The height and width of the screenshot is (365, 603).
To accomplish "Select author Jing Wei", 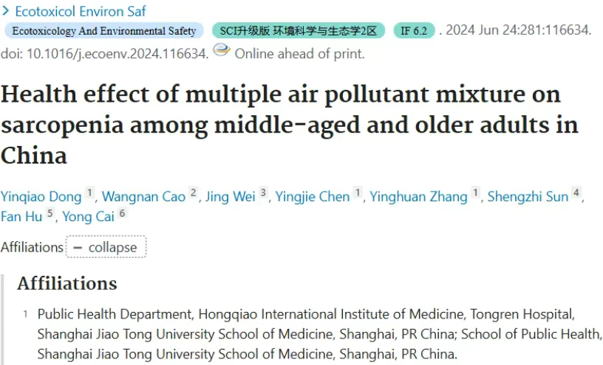I will (x=231, y=196).
